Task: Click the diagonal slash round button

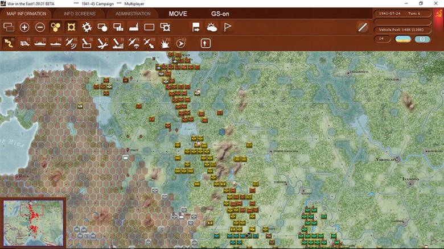Action: [363, 27]
